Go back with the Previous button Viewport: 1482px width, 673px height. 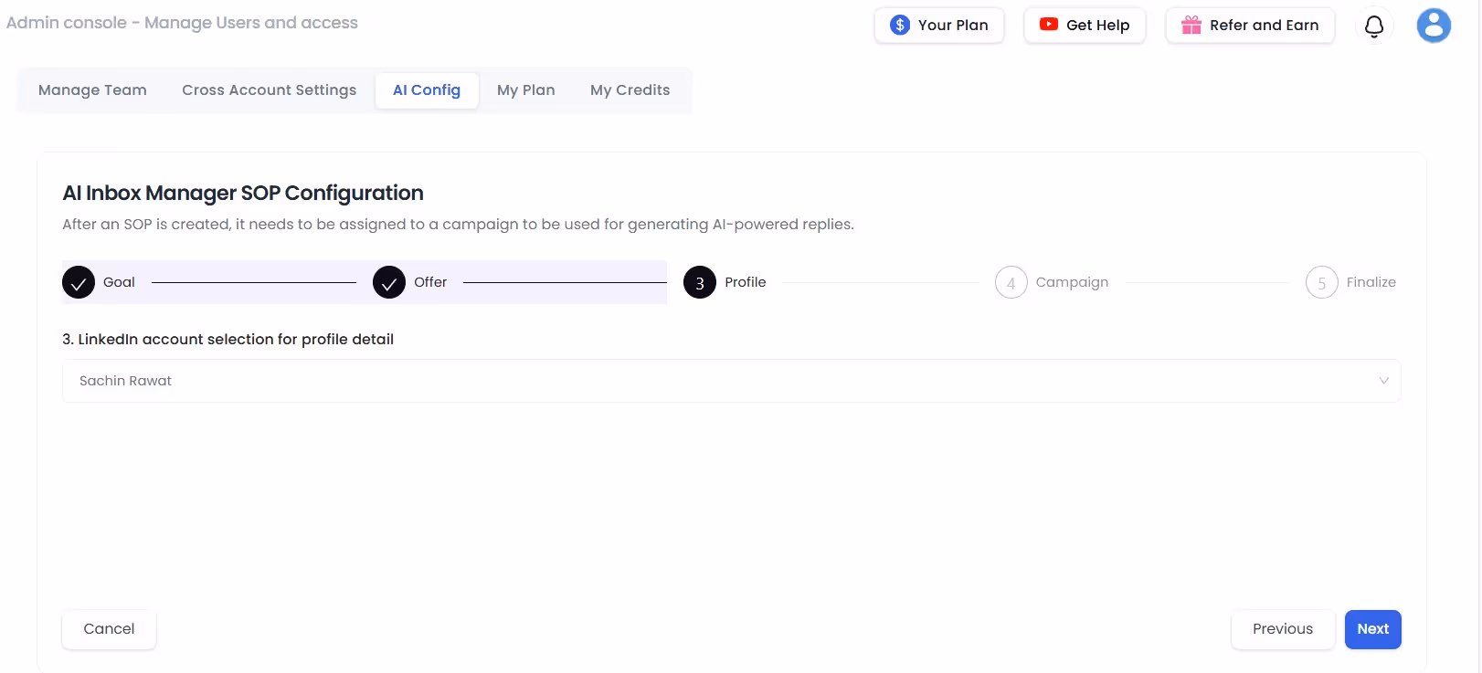tap(1283, 629)
